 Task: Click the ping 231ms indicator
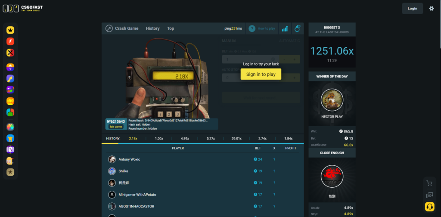point(233,28)
